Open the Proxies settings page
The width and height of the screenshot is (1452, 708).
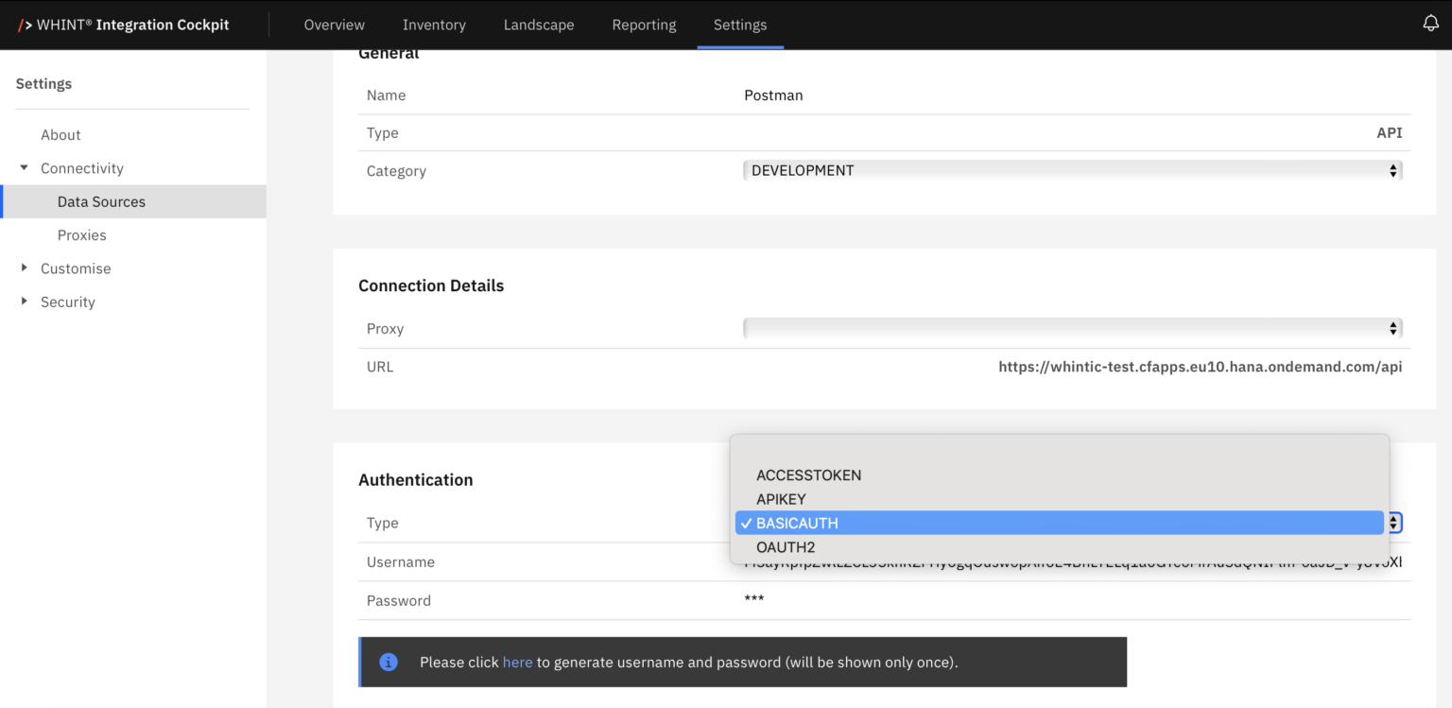point(81,234)
